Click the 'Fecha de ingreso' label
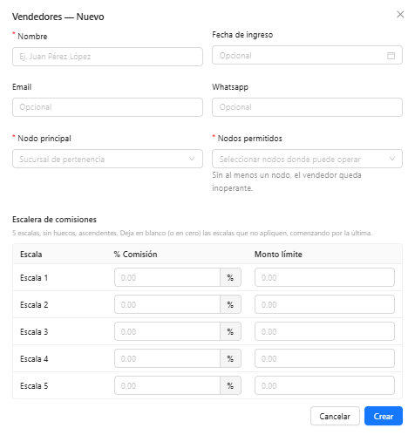 point(242,35)
